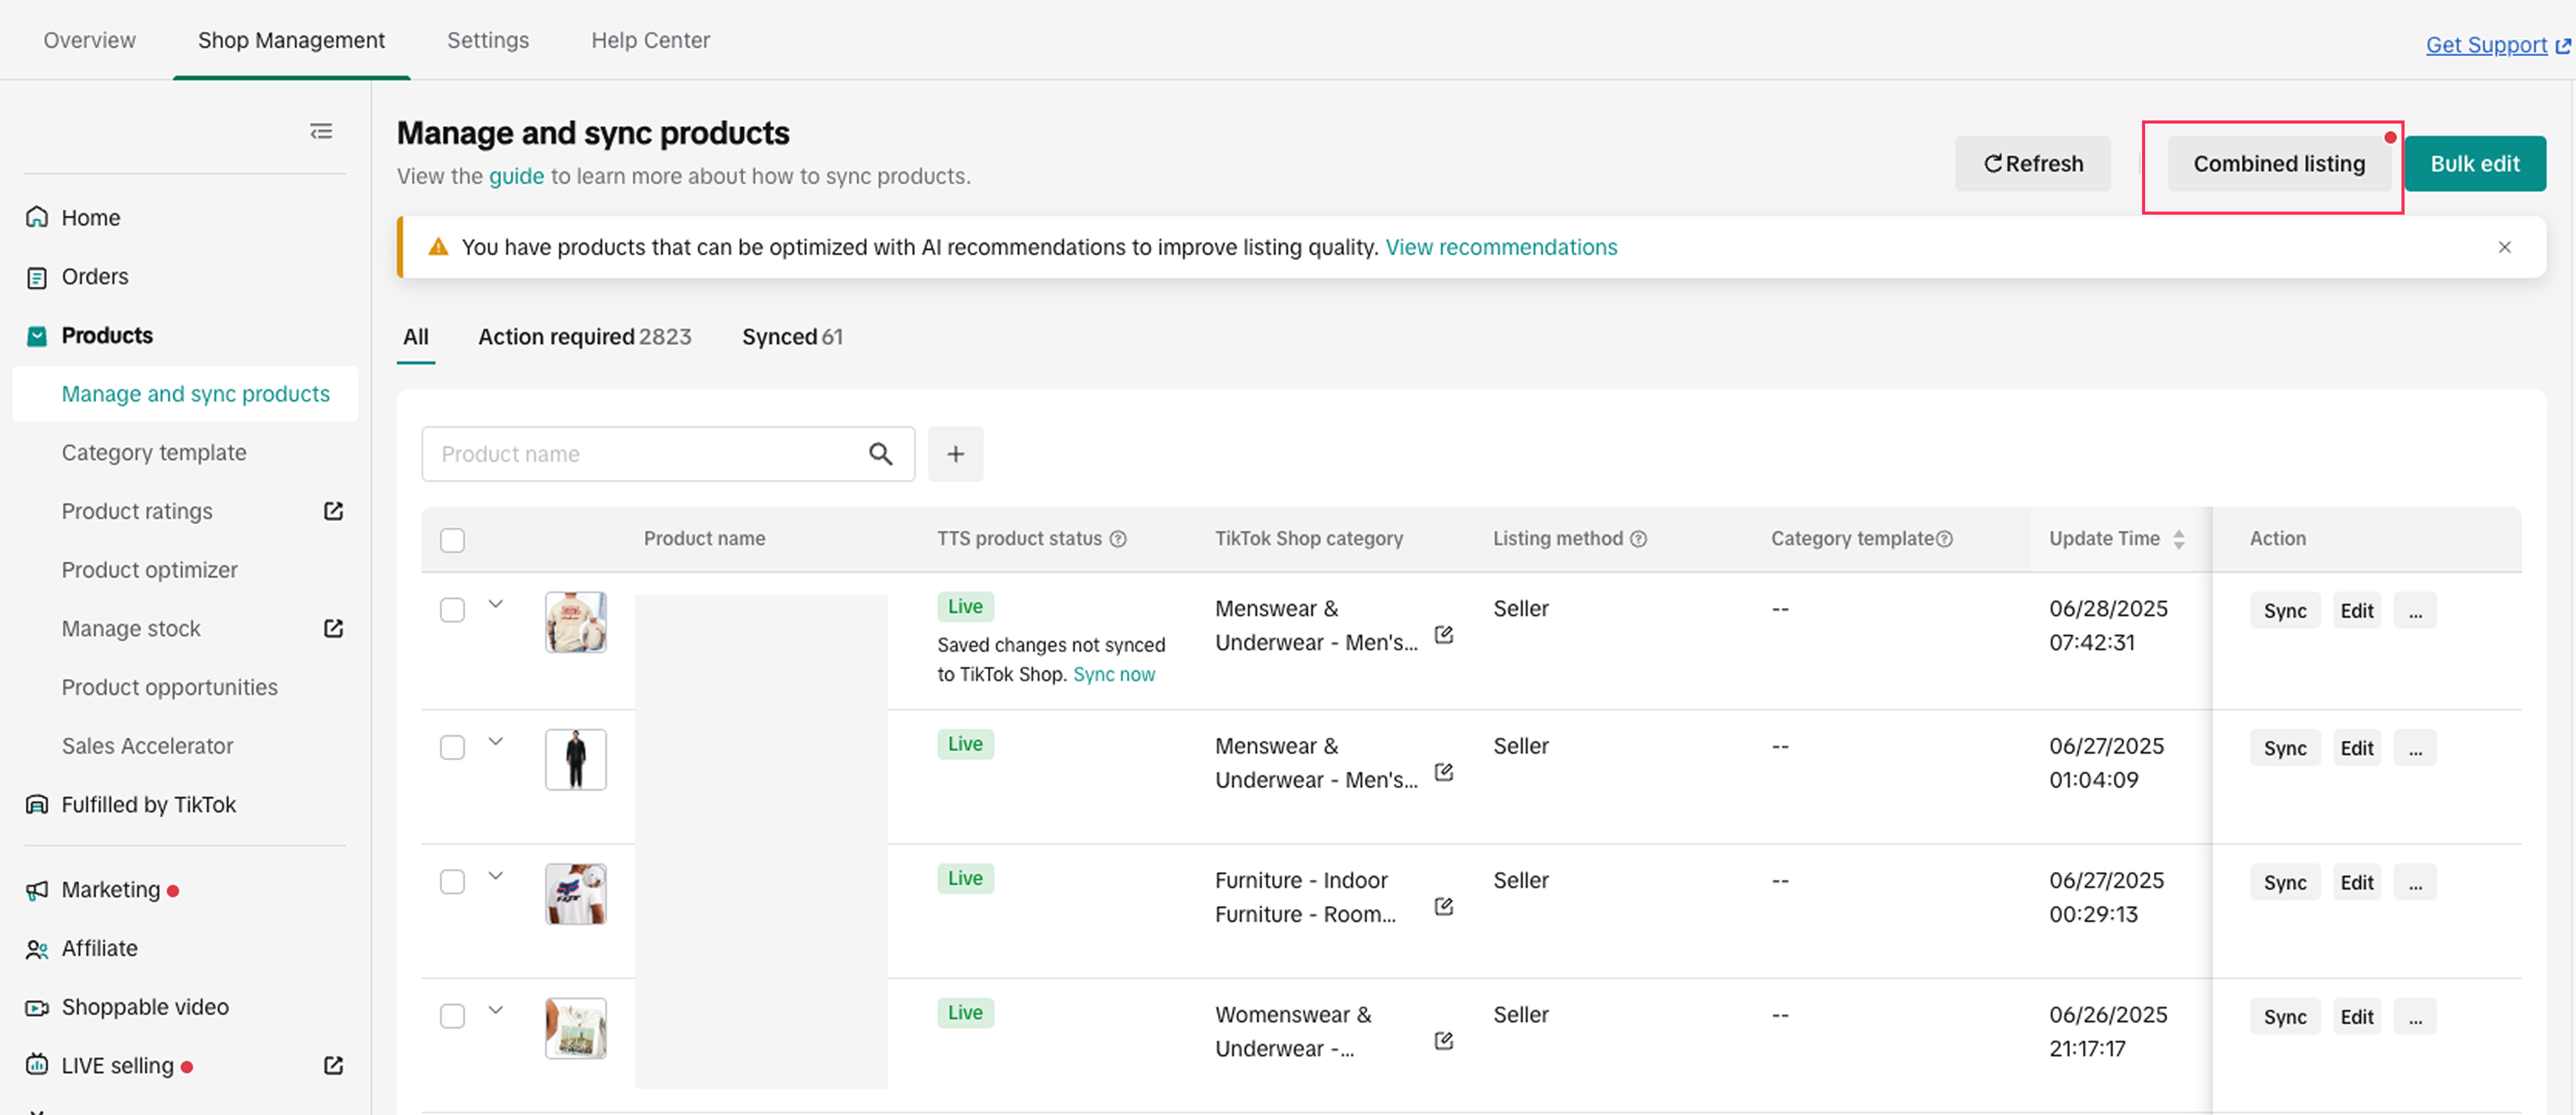
Task: Click the Sync now link
Action: click(x=1113, y=674)
